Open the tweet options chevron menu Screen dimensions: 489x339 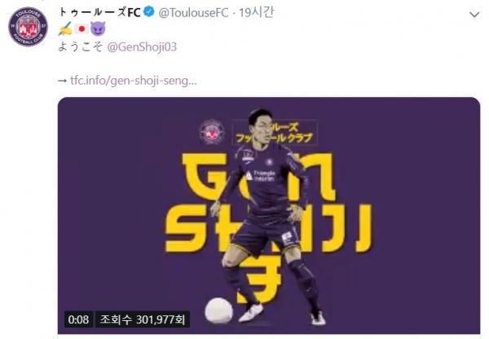click(x=474, y=15)
